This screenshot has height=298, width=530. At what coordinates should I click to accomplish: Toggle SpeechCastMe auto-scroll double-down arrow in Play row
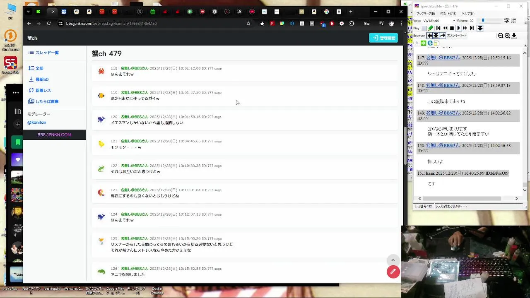pos(480,28)
